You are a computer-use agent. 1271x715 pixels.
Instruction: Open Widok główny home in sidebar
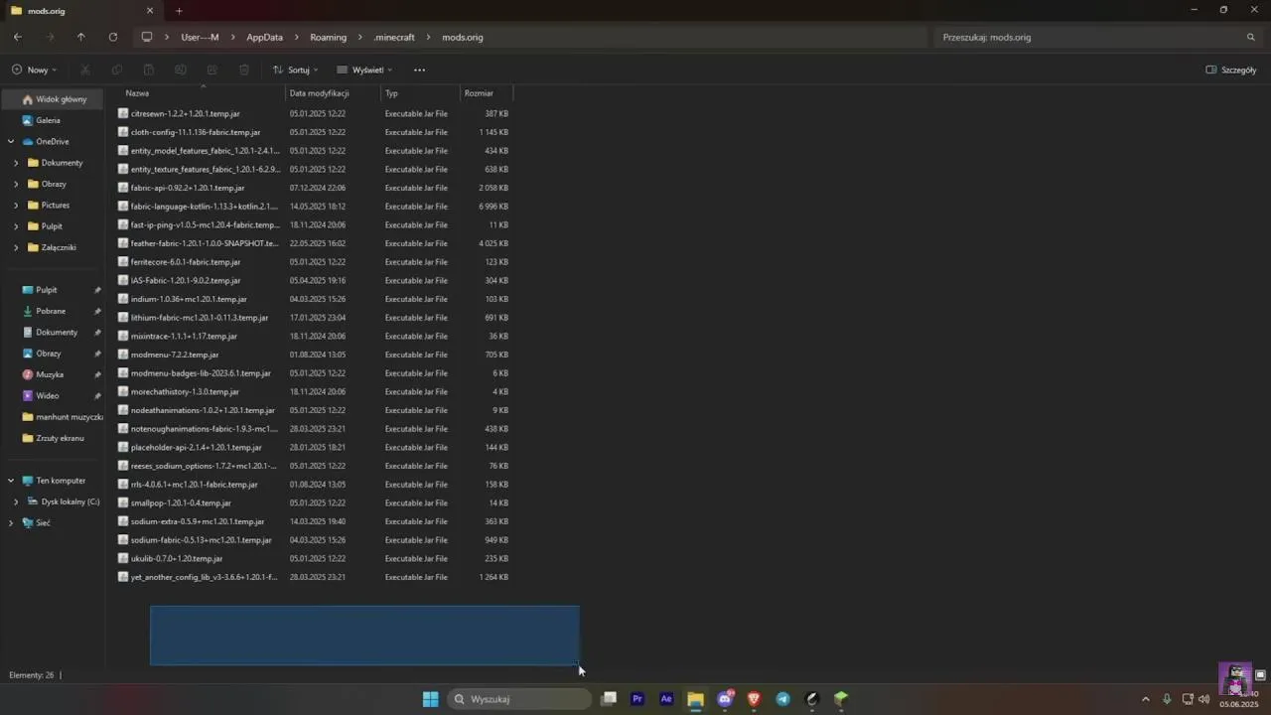point(55,99)
